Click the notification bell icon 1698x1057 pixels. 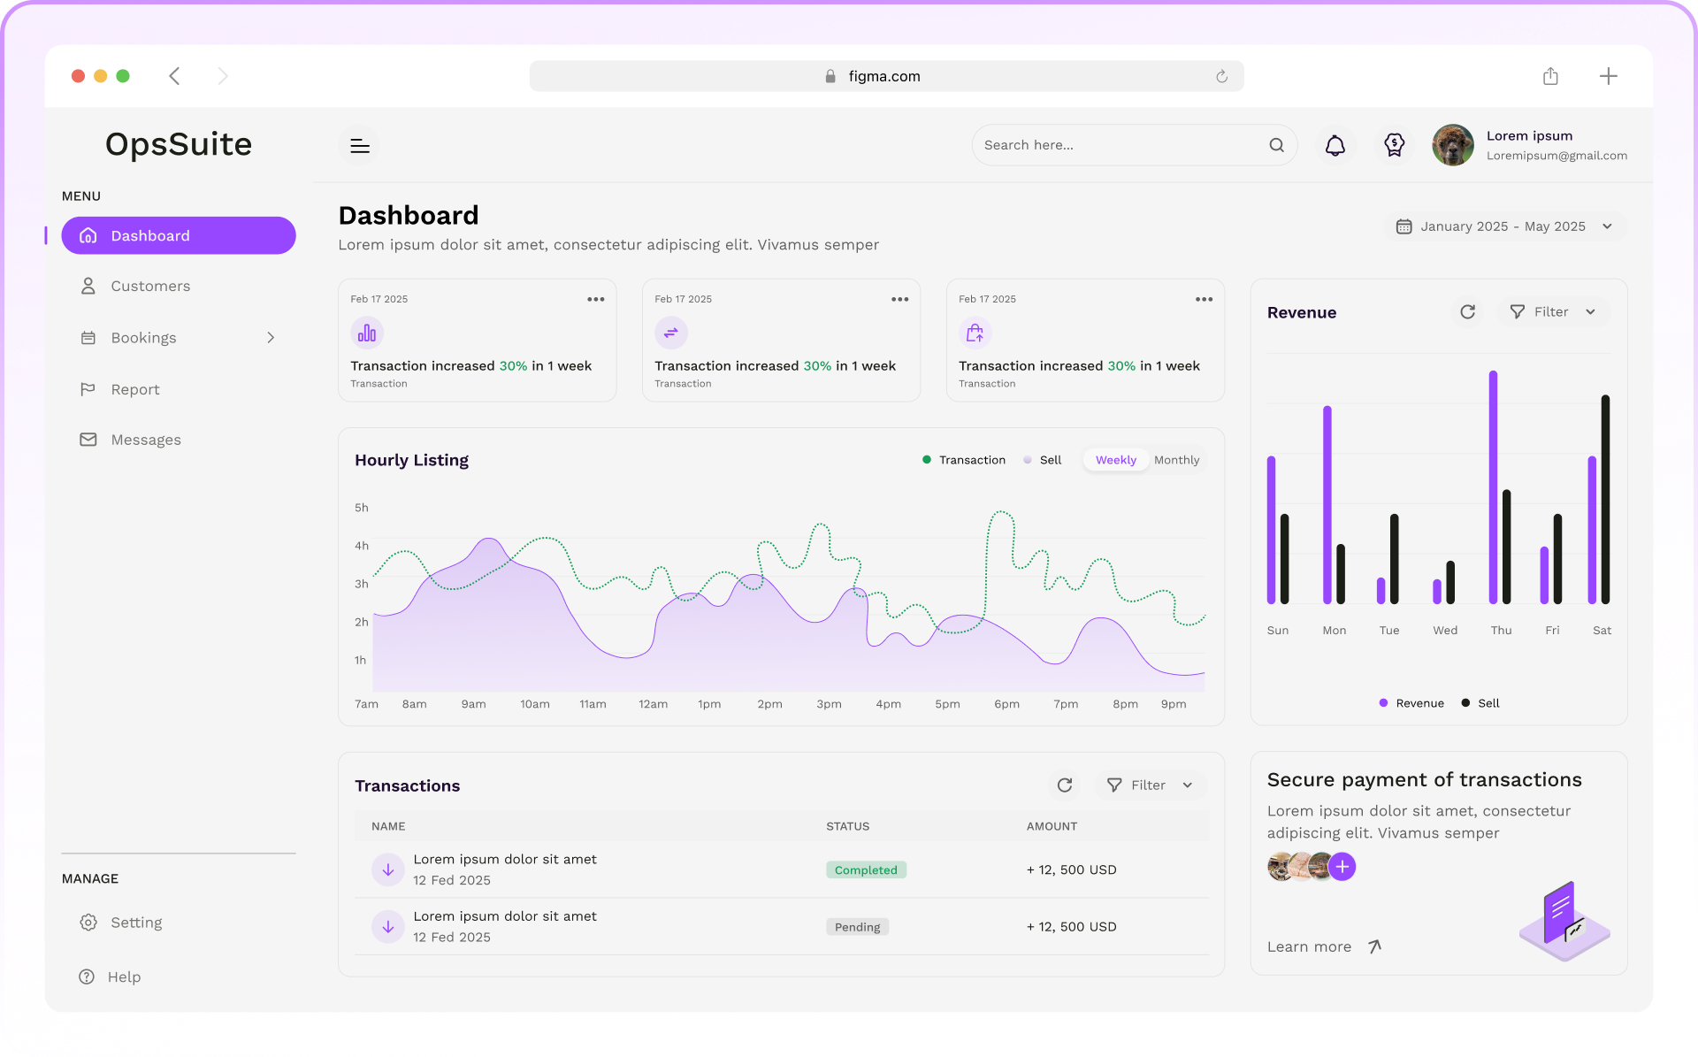pyautogui.click(x=1335, y=145)
